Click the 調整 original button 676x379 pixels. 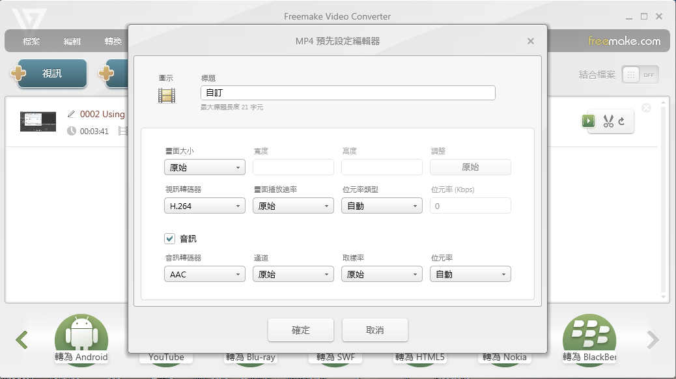[x=470, y=167]
